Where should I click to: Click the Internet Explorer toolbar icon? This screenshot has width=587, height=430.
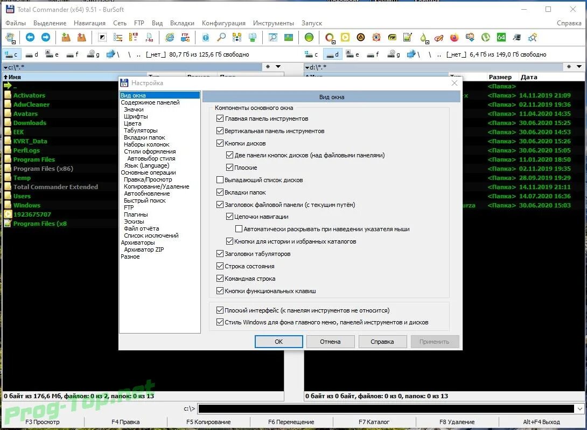[x=170, y=37]
